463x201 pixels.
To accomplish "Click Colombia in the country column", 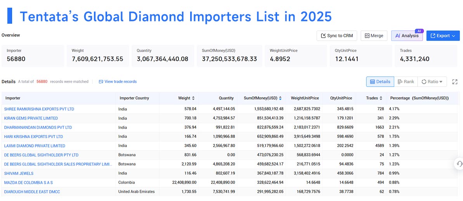I will click(x=127, y=182).
